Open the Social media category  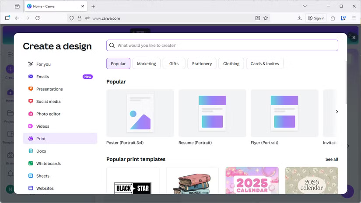48,101
